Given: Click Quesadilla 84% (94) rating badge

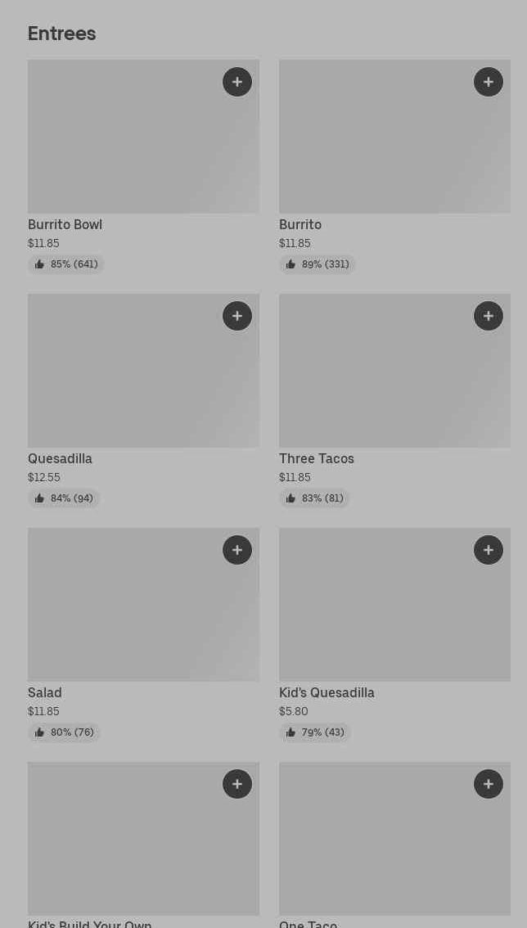Looking at the screenshot, I should pos(64,498).
